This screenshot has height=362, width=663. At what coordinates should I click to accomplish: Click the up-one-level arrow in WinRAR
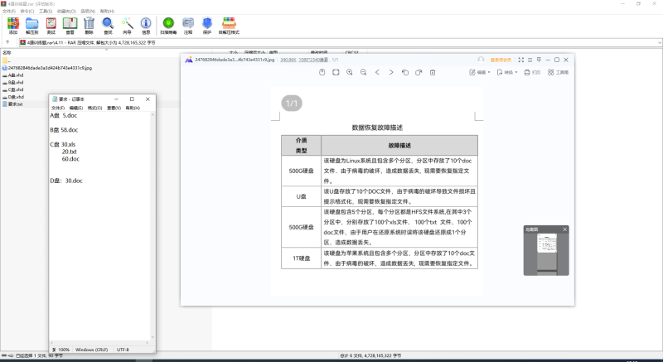pyautogui.click(x=7, y=42)
